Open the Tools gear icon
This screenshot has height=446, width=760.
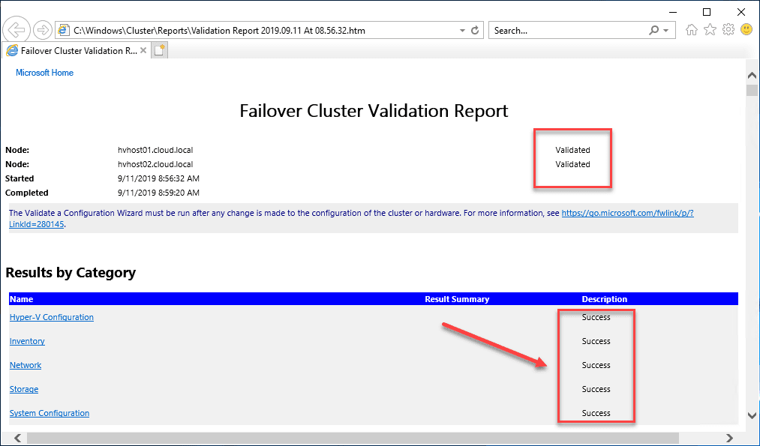(728, 29)
